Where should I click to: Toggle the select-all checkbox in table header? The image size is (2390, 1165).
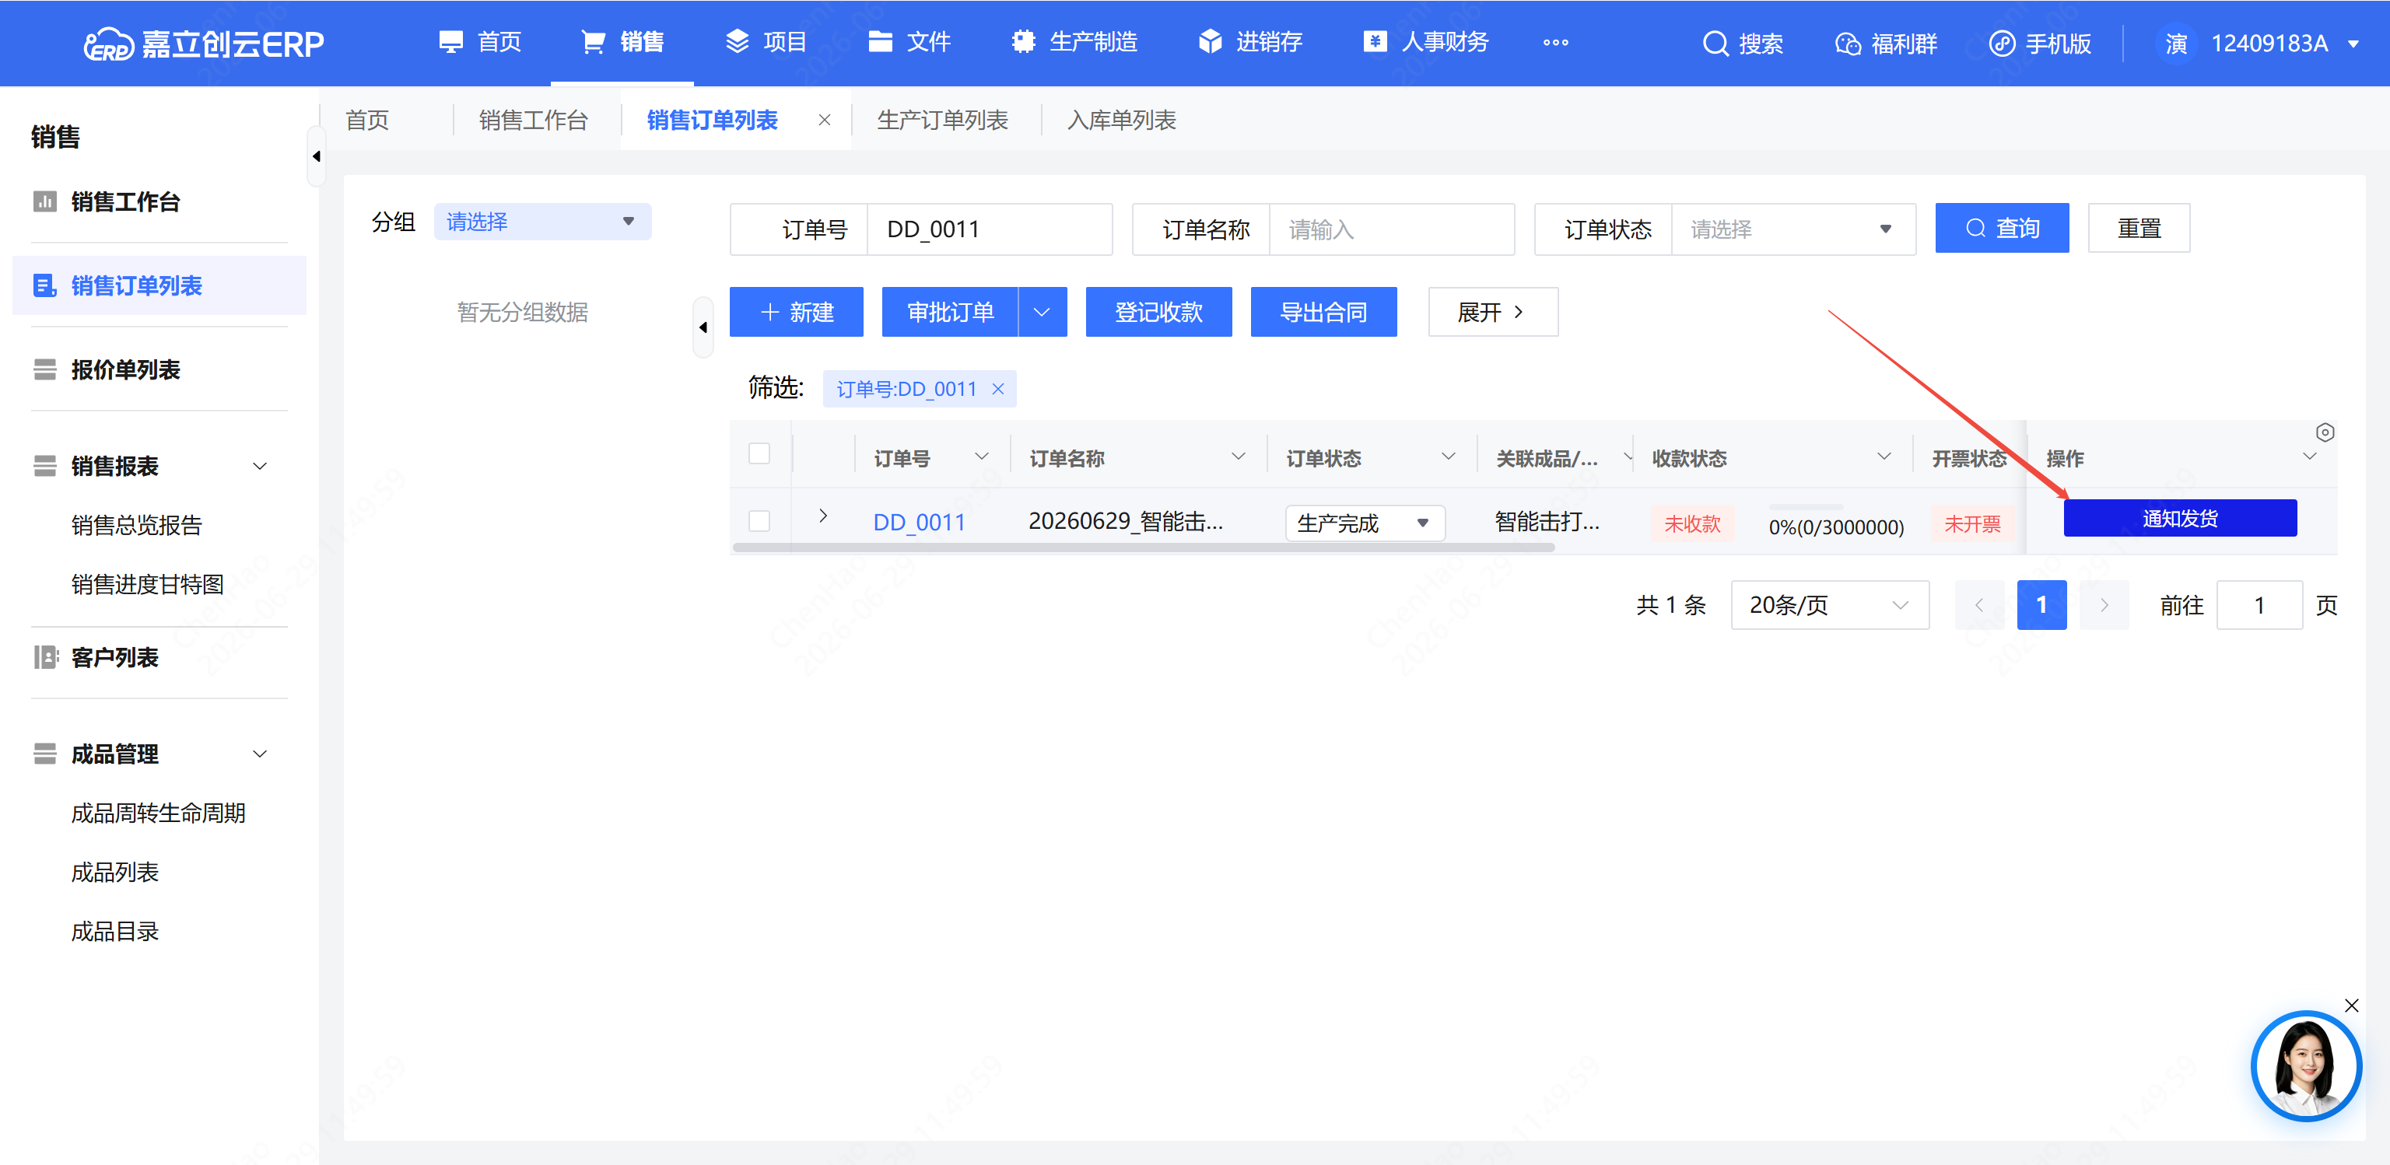click(759, 453)
